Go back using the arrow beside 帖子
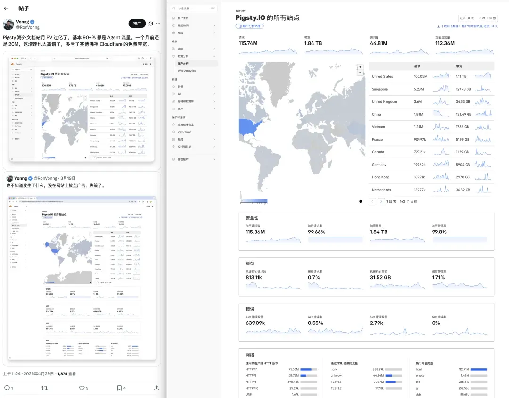Screen dimensions: 509x398 [x=6, y=8]
